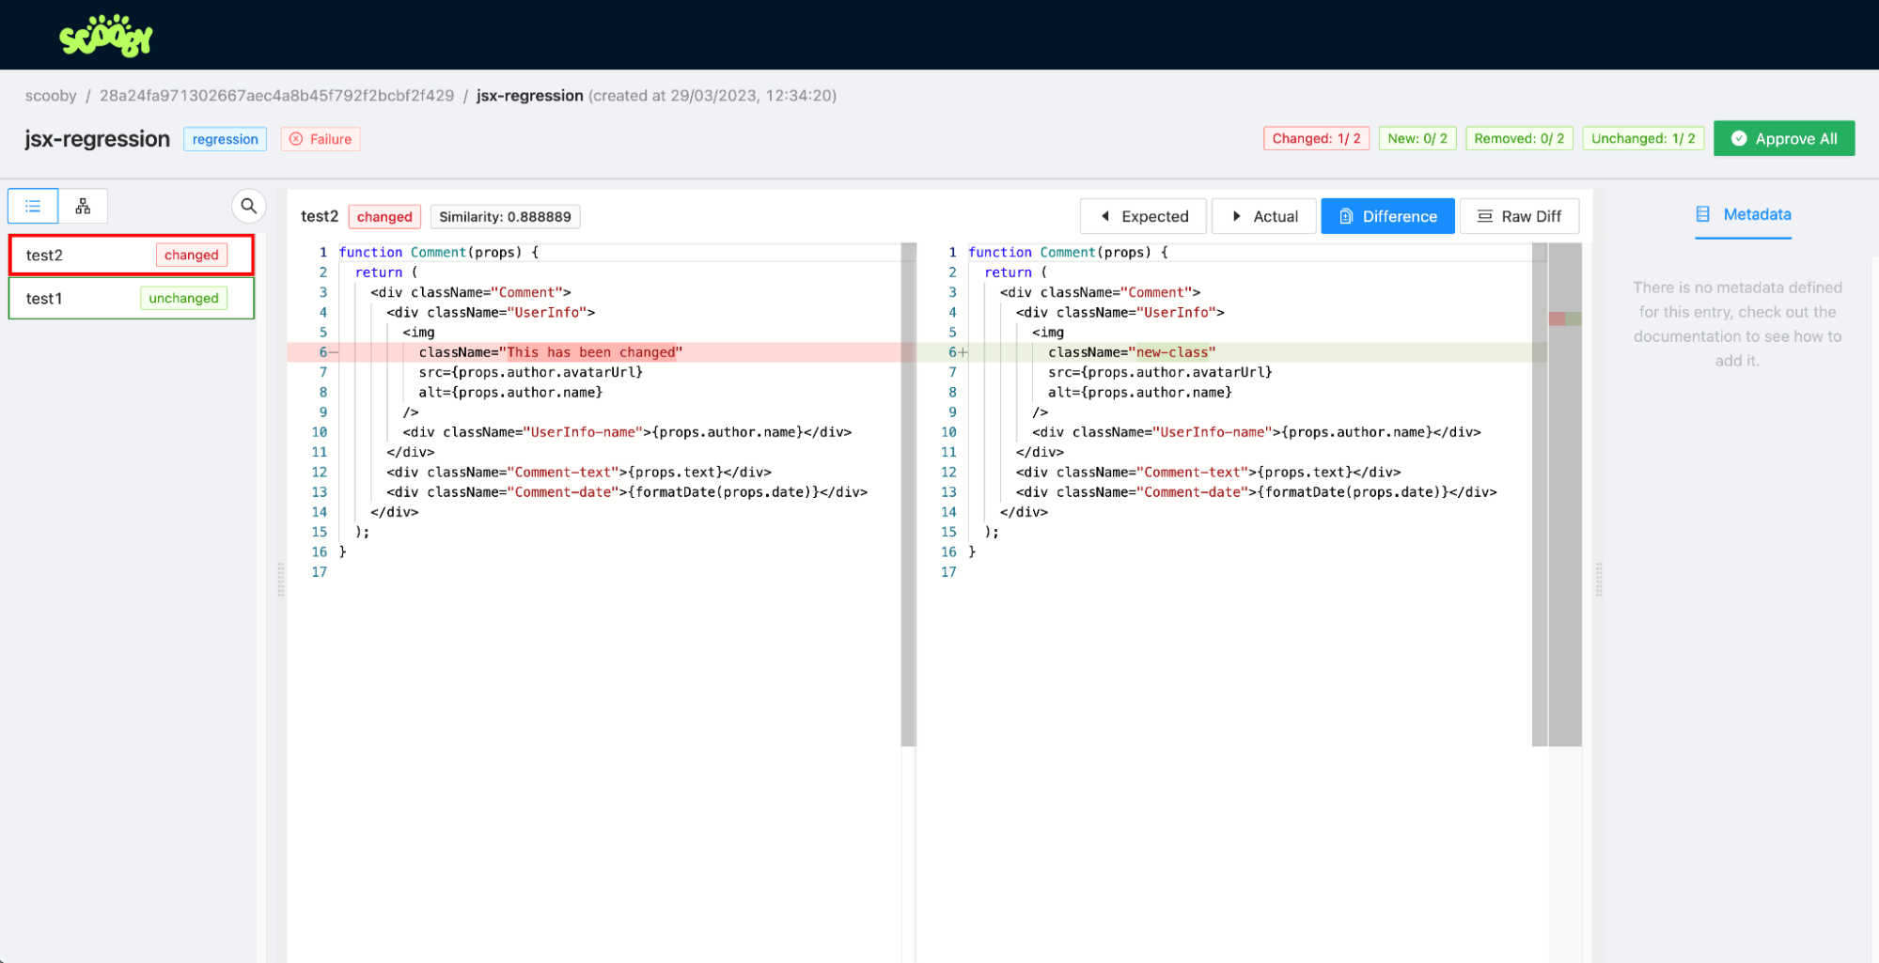Click the deletion marker on line 6
Viewport: 1879px width, 963px height.
coord(334,352)
